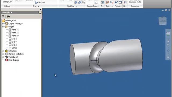Select Plano de trabalho5 work plane
Screen dimensions: 172x97
pos(16,54)
